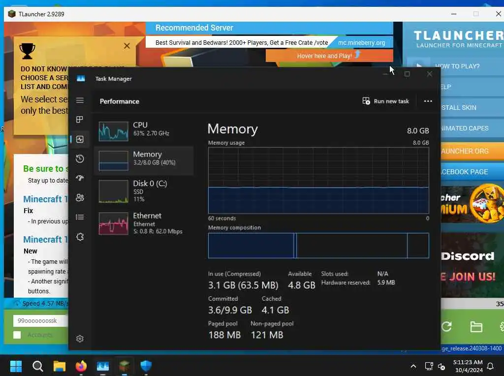Screen dimensions: 504x376
Task: Select Performance page icon in sidebar
Action: [x=80, y=139]
